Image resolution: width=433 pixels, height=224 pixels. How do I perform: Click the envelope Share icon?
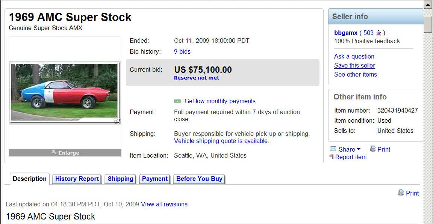(x=333, y=149)
